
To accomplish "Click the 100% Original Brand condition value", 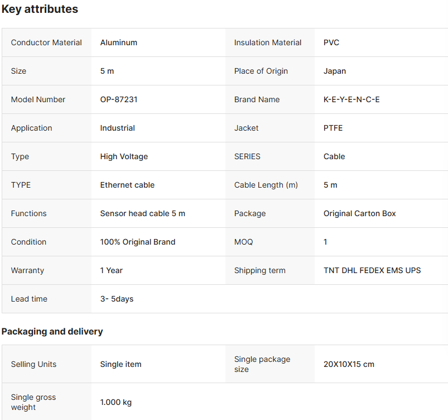I will click(x=138, y=242).
